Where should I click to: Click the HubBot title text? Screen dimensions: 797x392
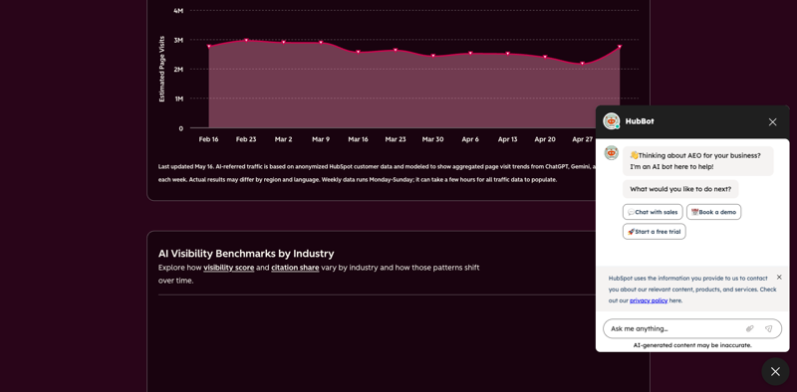click(640, 121)
